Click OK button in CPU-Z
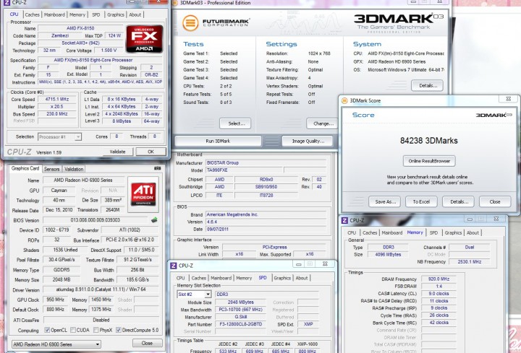Viewport: 521px width, 353px height. tap(151, 152)
